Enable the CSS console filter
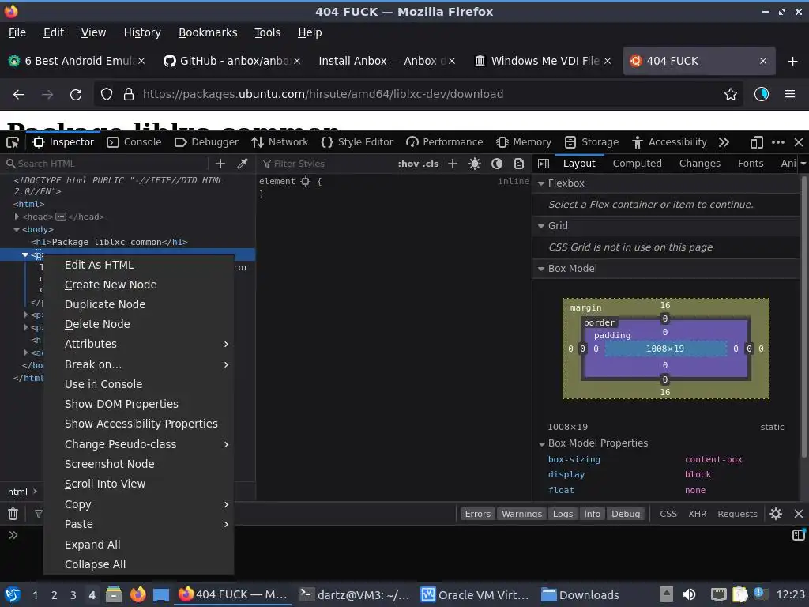This screenshot has width=809, height=607. [x=668, y=514]
